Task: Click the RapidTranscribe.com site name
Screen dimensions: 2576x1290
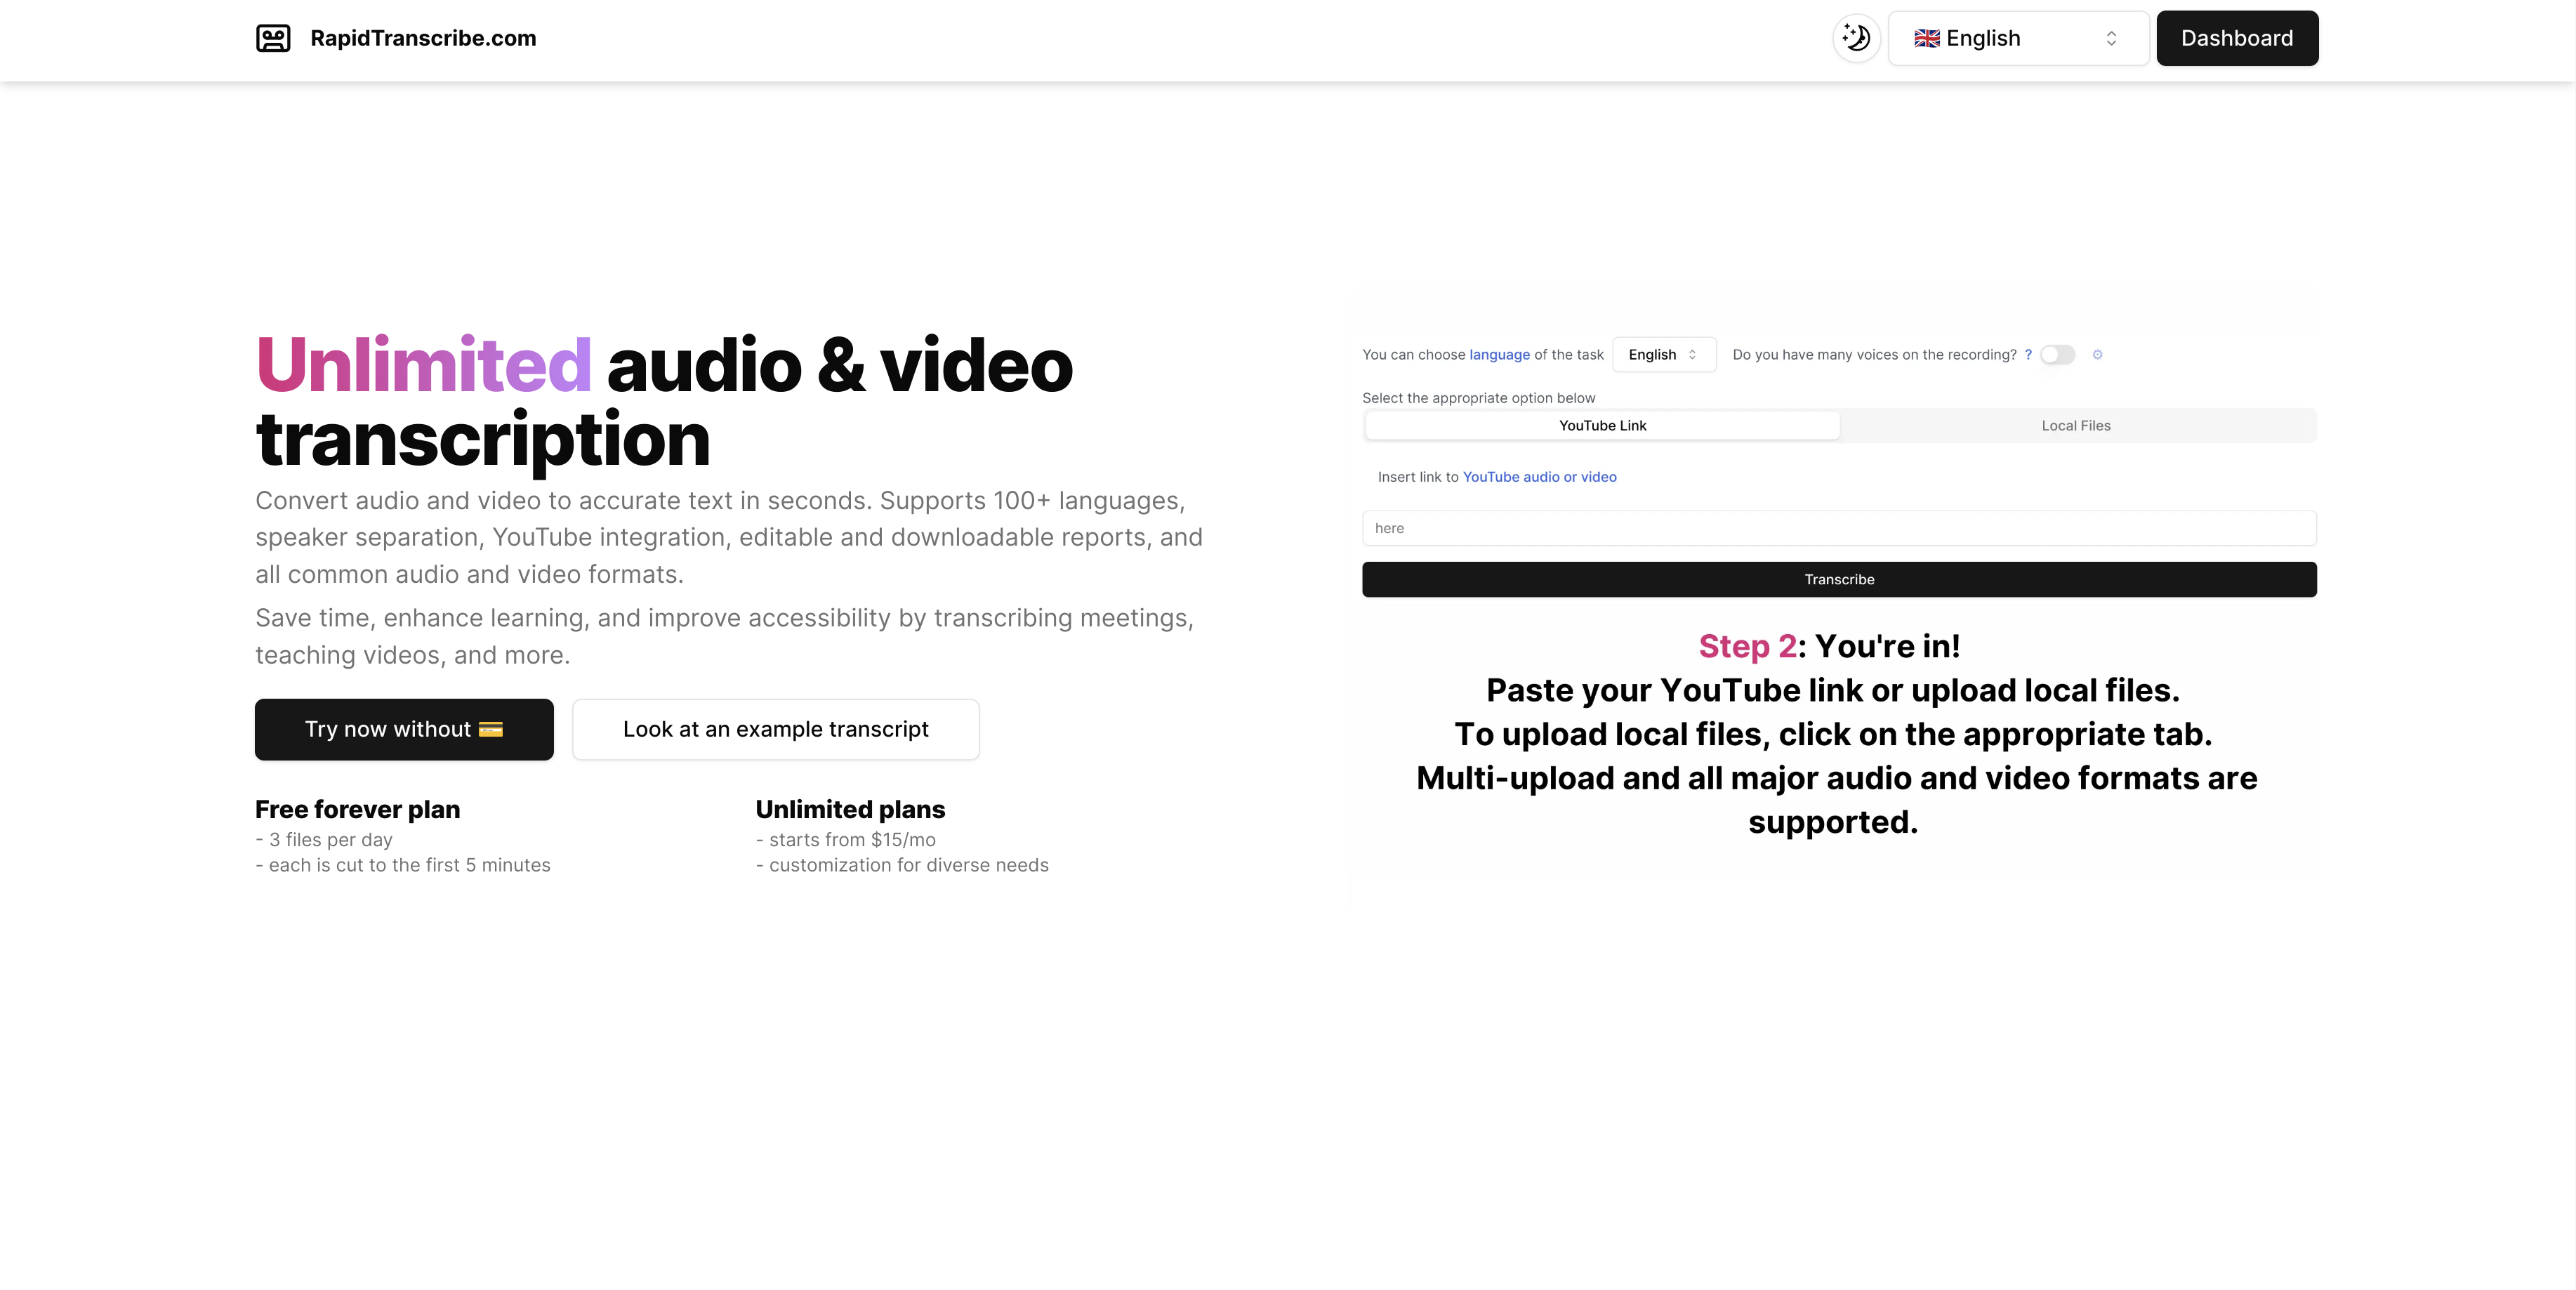Action: tap(423, 38)
